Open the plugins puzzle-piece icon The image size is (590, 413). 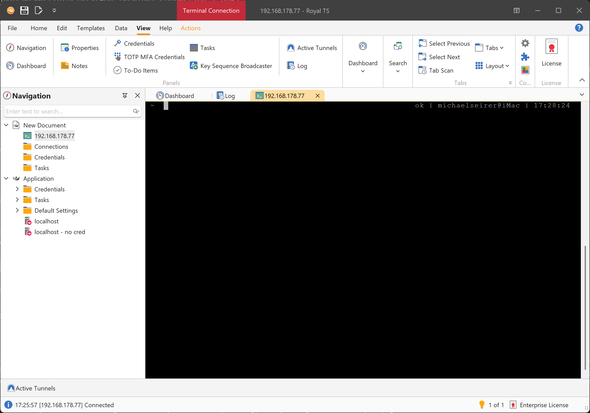[x=525, y=57]
